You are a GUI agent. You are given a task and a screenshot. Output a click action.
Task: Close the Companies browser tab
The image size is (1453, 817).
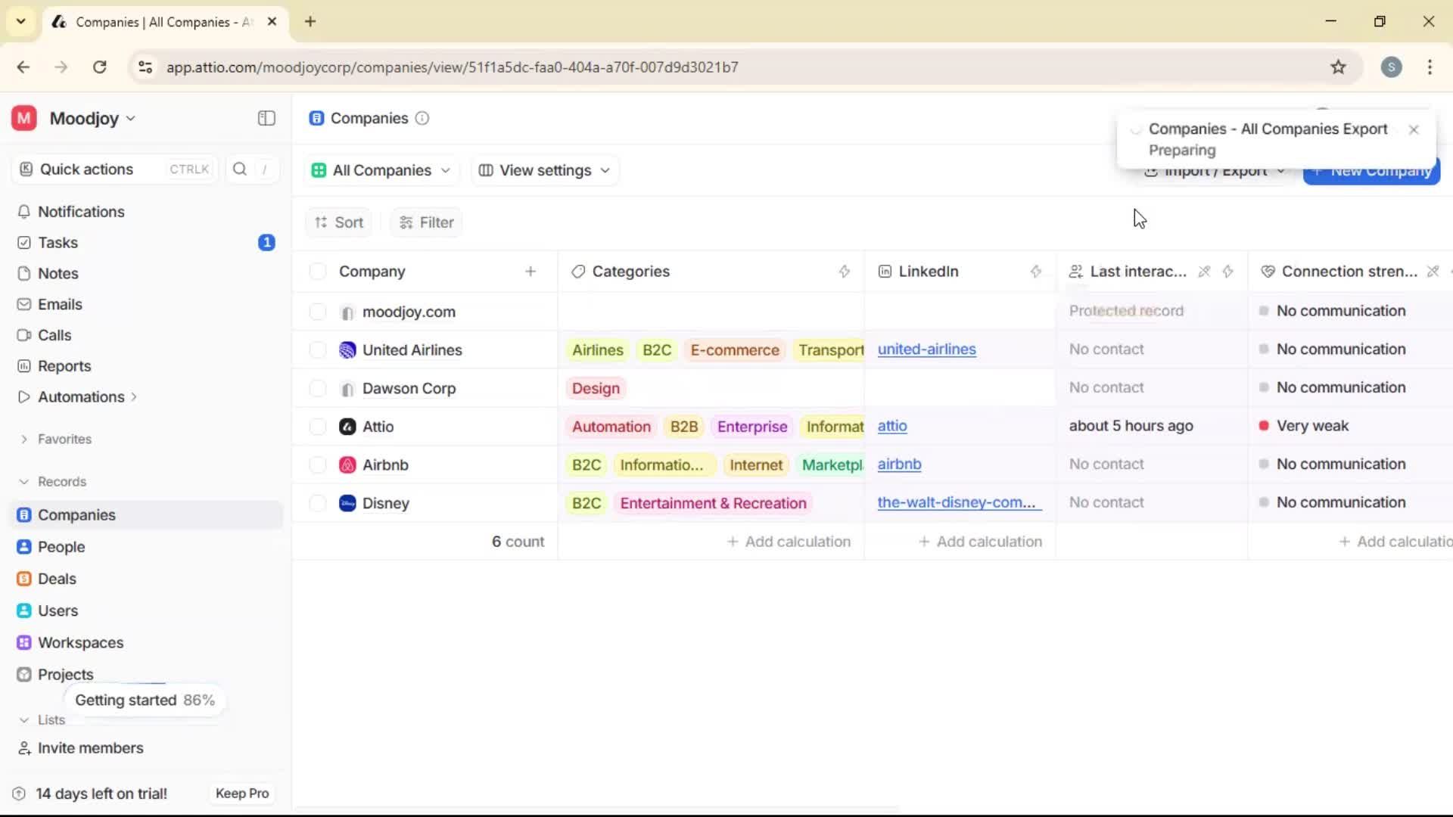[272, 21]
